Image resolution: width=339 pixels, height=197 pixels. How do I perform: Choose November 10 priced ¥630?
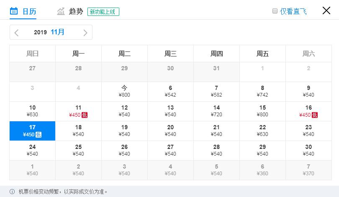tap(32, 111)
